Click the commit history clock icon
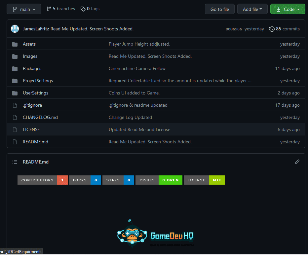 click(x=272, y=29)
